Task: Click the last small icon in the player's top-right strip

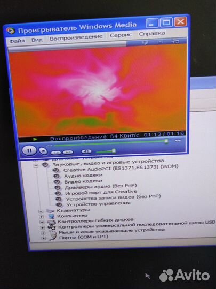Action: tap(175, 41)
